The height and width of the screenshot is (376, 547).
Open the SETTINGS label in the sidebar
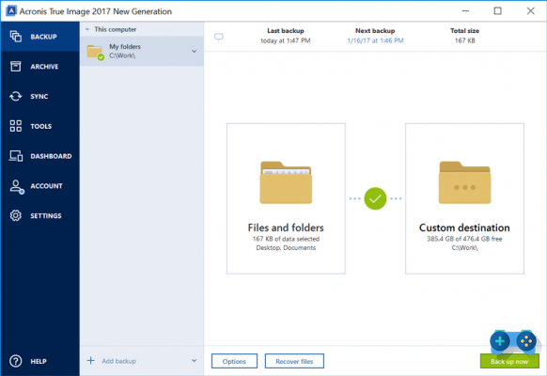click(x=46, y=216)
